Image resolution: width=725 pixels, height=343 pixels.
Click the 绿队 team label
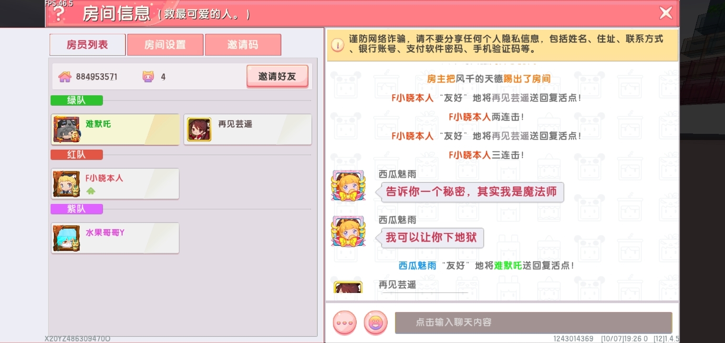tap(76, 101)
